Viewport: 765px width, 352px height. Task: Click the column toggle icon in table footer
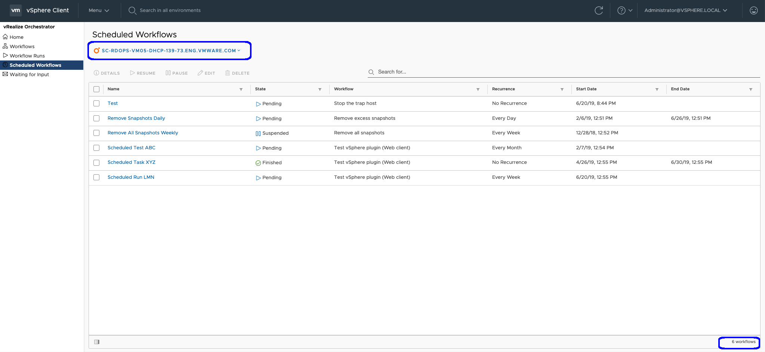(x=97, y=342)
